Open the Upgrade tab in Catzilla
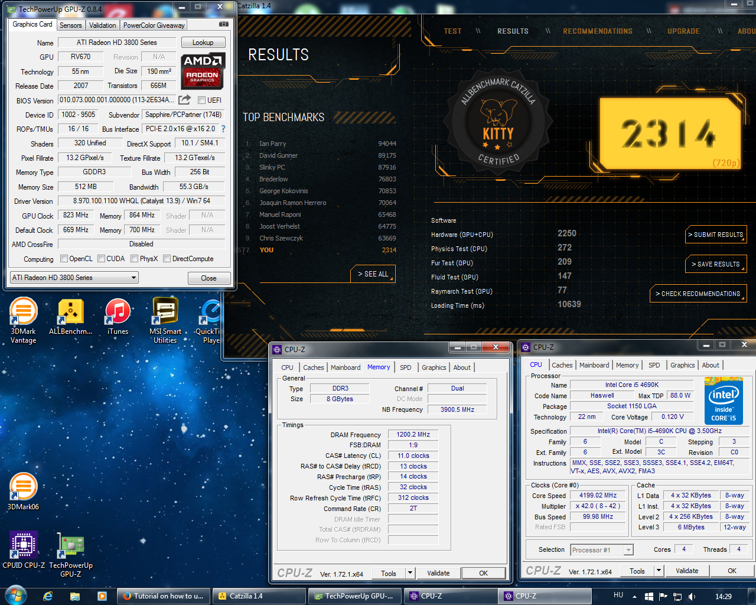 pyautogui.click(x=683, y=31)
